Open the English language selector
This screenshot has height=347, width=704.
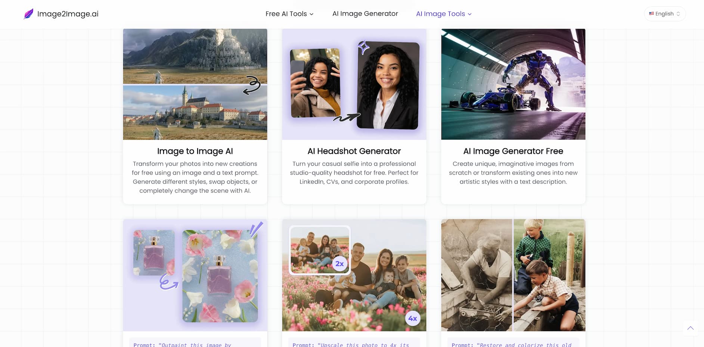point(664,13)
